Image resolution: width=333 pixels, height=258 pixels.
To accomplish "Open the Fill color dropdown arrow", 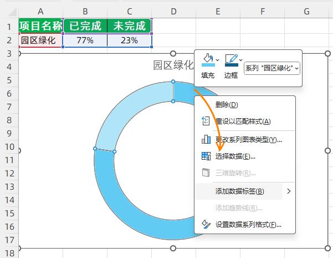I will (x=217, y=60).
